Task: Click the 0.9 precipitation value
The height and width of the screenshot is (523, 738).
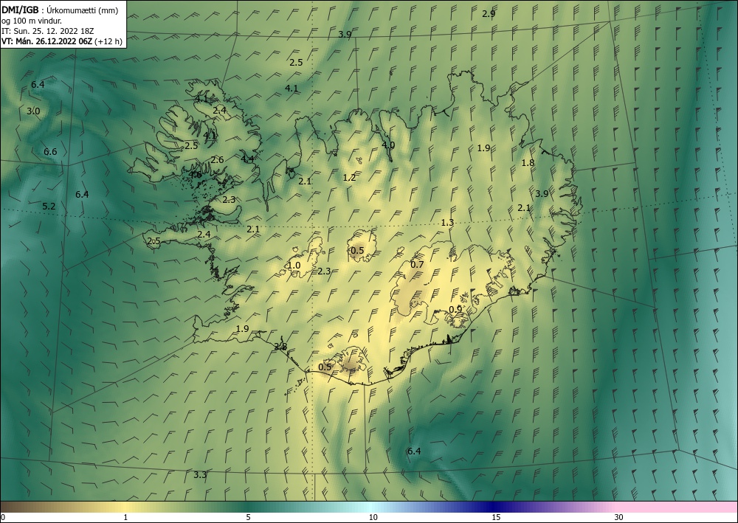Action: [x=455, y=310]
